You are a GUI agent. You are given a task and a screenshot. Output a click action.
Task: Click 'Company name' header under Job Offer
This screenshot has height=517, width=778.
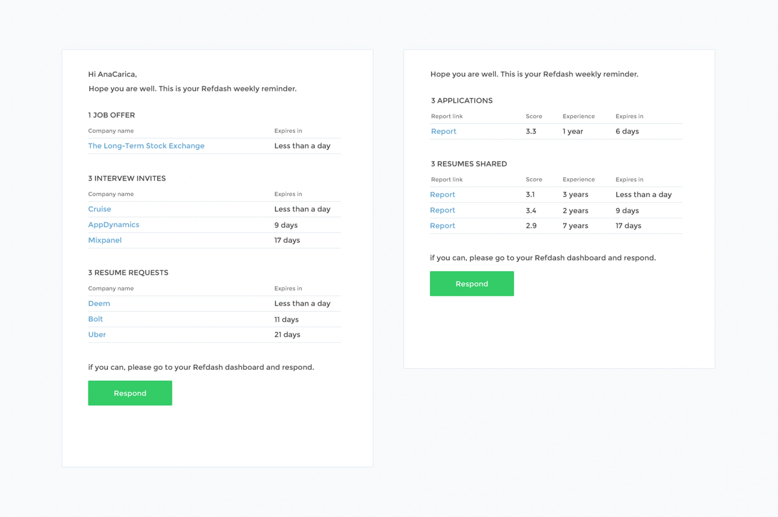(x=111, y=131)
